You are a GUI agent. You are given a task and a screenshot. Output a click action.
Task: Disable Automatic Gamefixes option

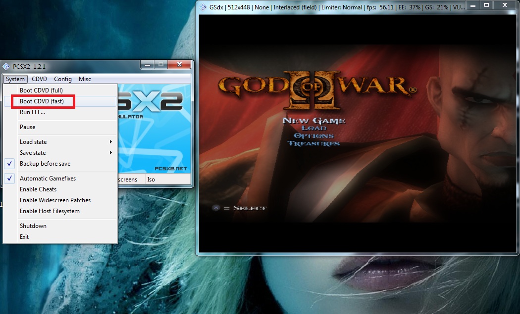coord(48,179)
